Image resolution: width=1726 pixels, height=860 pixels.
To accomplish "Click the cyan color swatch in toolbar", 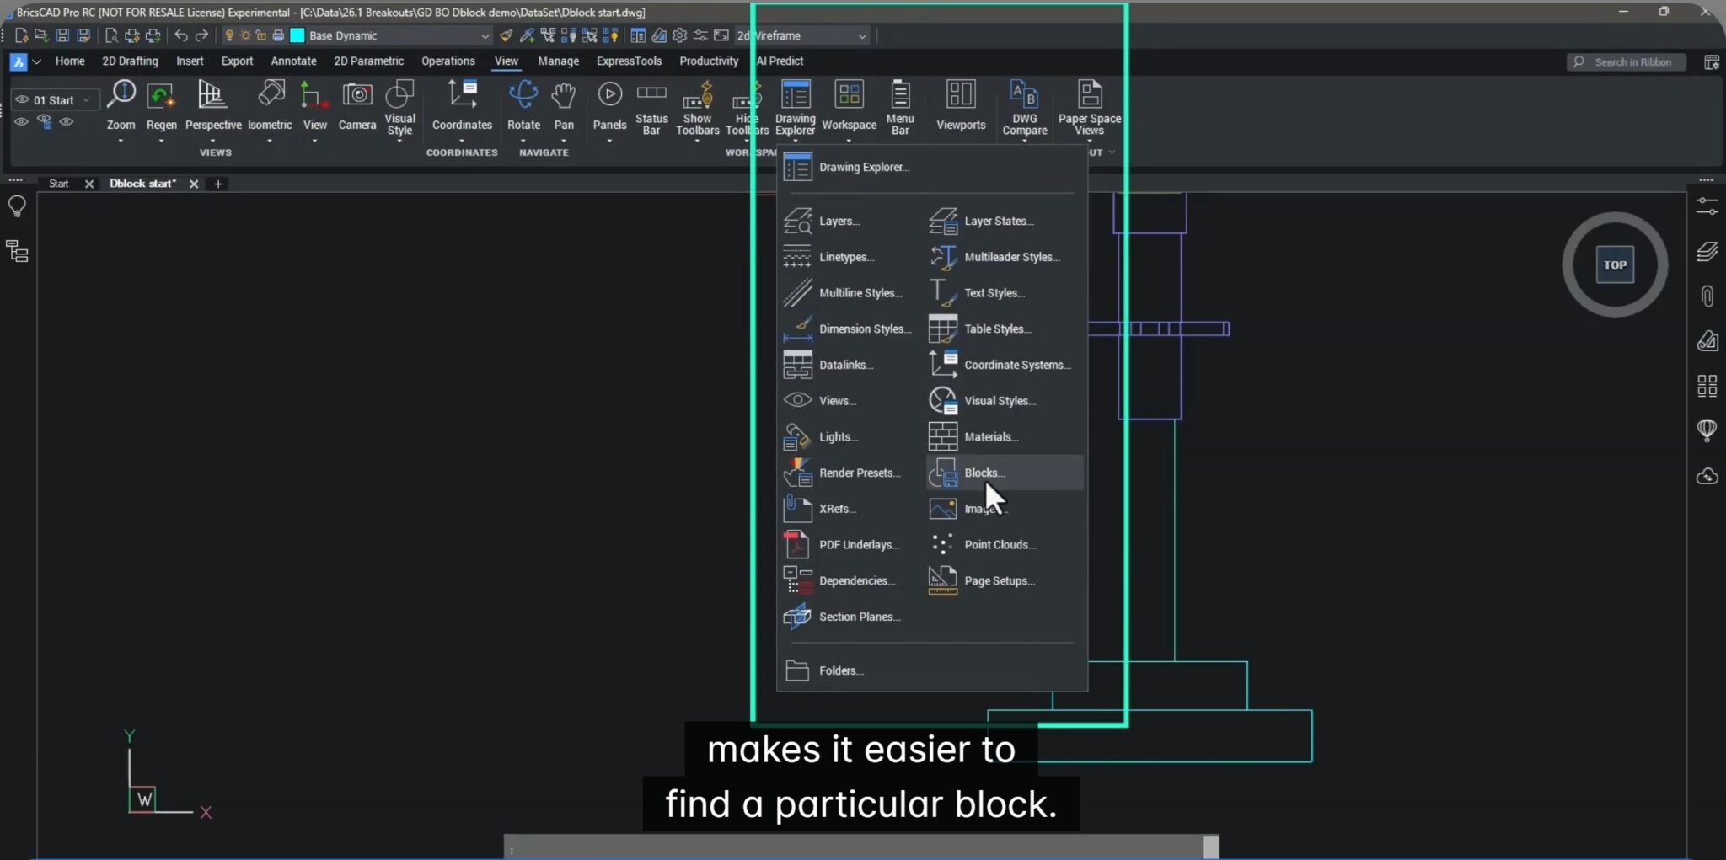I will [297, 35].
